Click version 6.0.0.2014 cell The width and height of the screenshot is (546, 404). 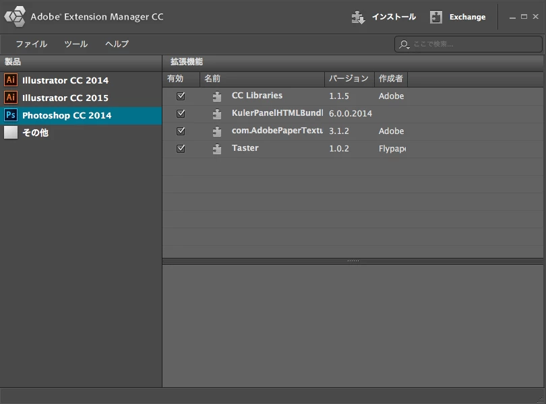[x=351, y=113]
